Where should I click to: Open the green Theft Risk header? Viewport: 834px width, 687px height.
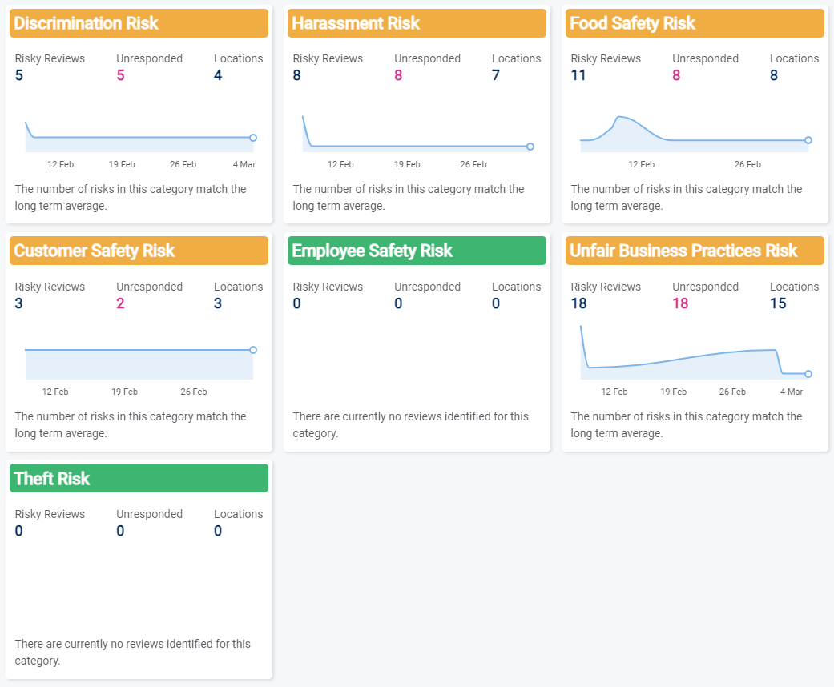(x=139, y=479)
